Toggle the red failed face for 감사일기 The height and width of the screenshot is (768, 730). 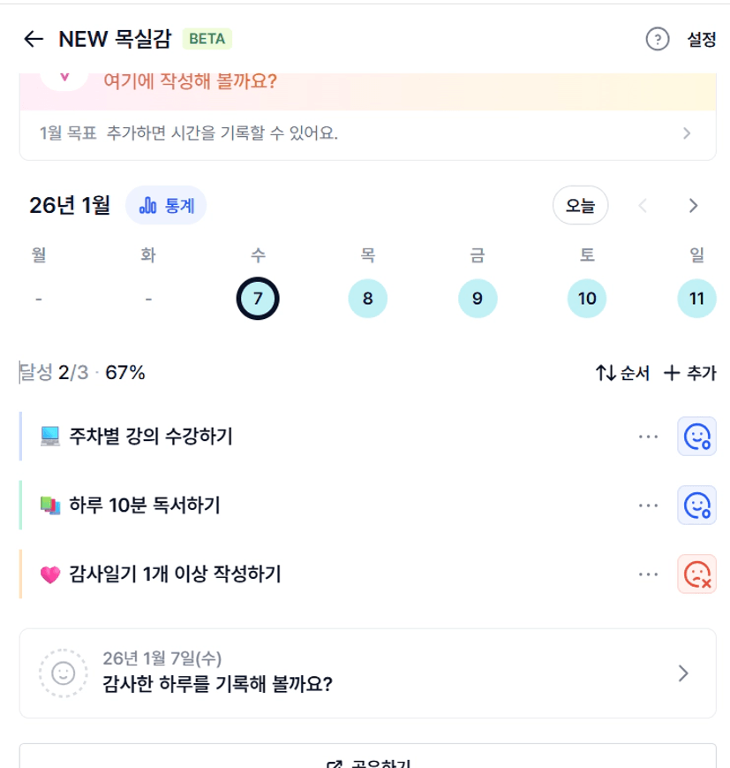[x=696, y=574]
